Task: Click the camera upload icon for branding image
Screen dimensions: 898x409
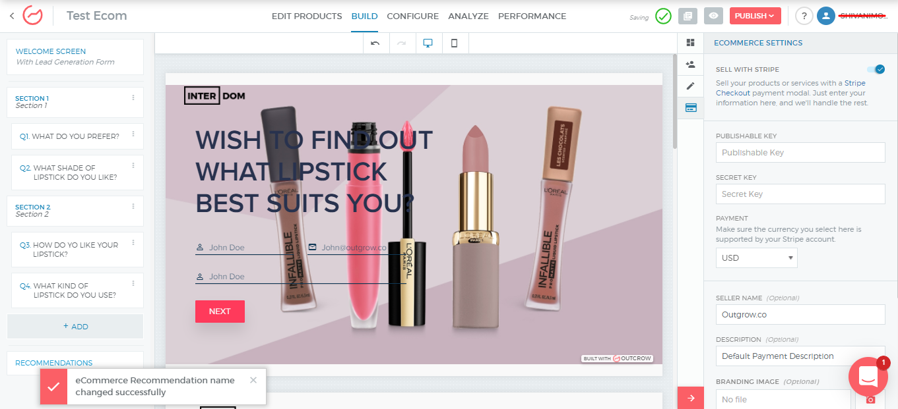Action: (x=870, y=399)
